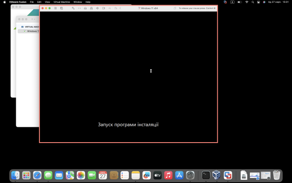Open the VMware Fusion app menu
This screenshot has width=292, height=183.
point(18,2)
